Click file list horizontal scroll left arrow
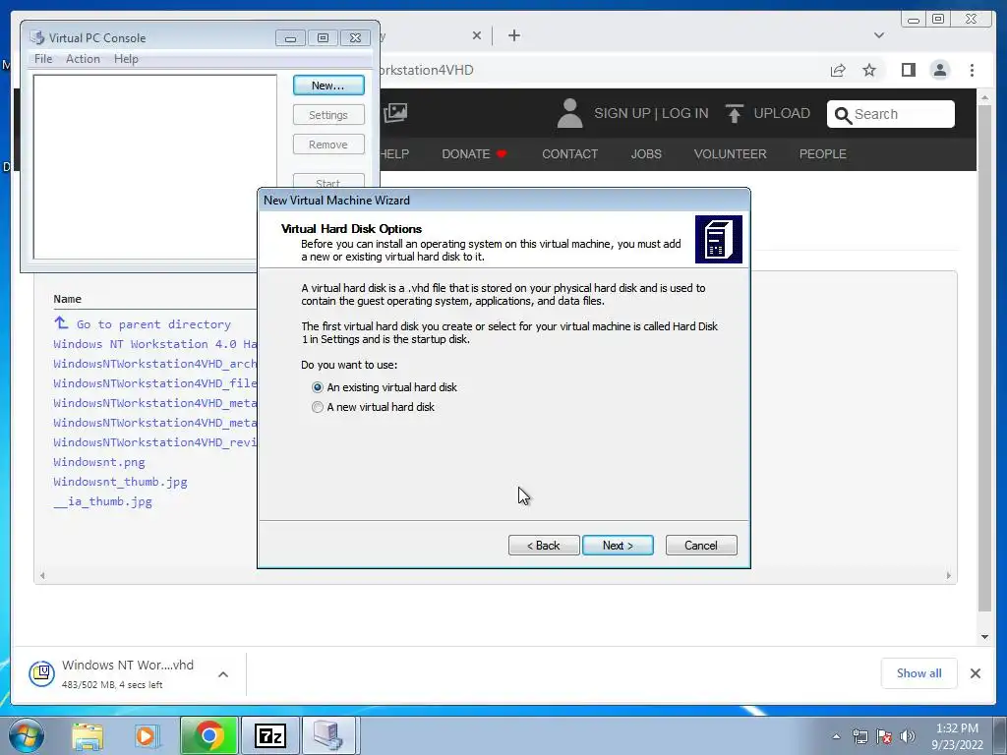The height and width of the screenshot is (755, 1007). click(x=42, y=576)
